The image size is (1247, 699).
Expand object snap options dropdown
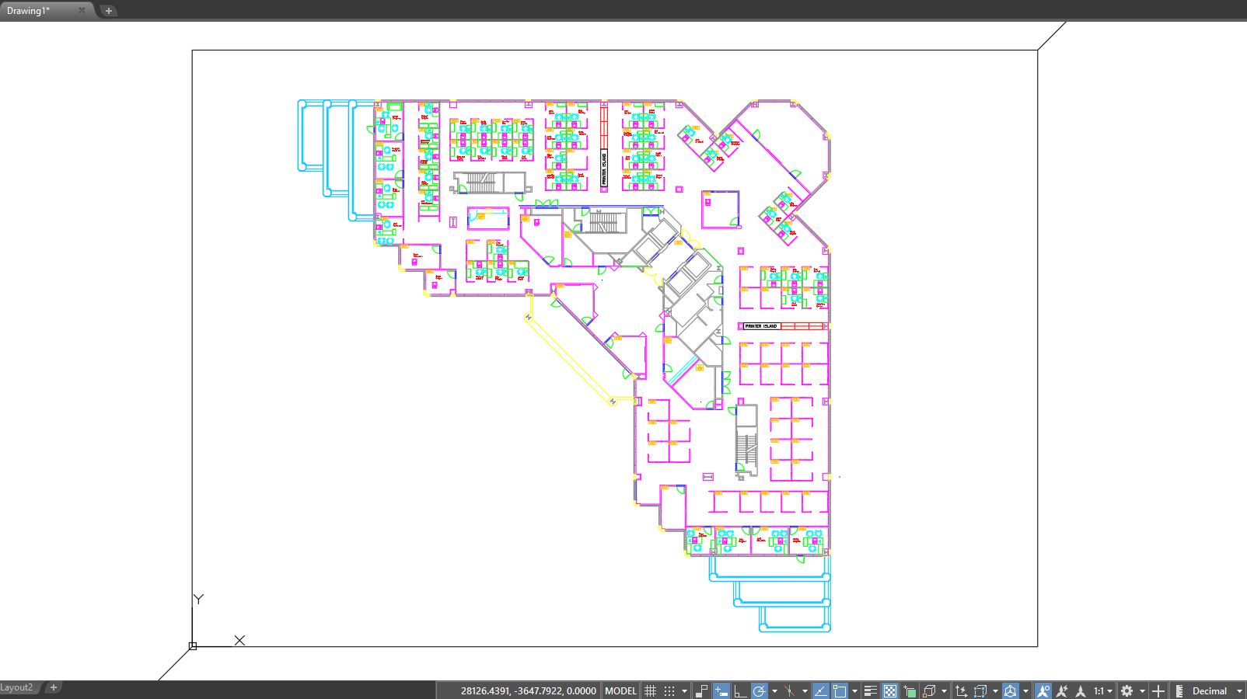854,691
